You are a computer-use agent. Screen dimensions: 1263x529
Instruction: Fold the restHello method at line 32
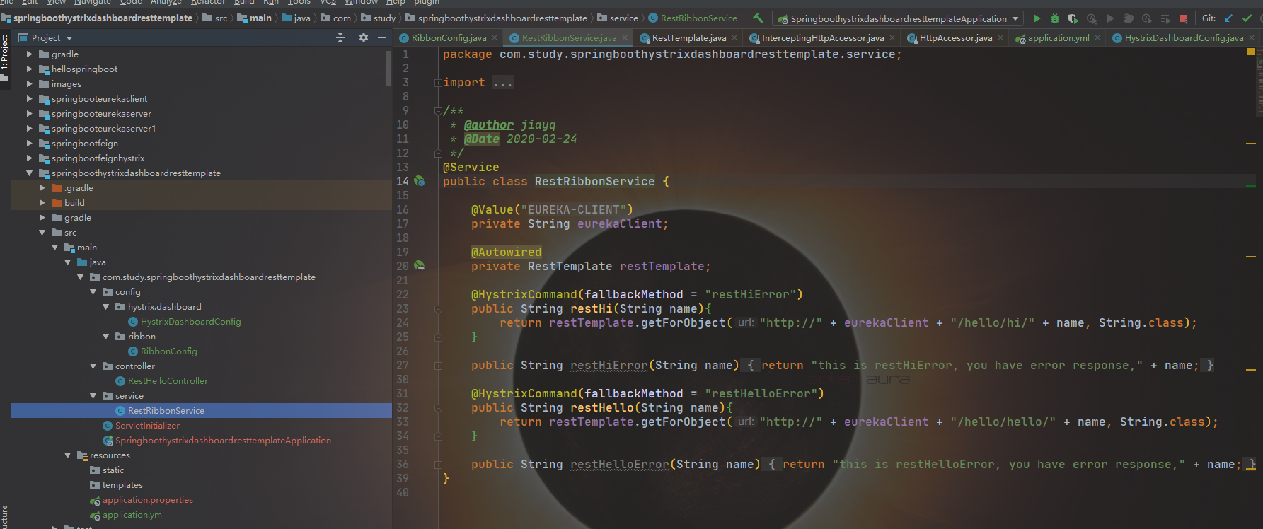pyautogui.click(x=438, y=408)
